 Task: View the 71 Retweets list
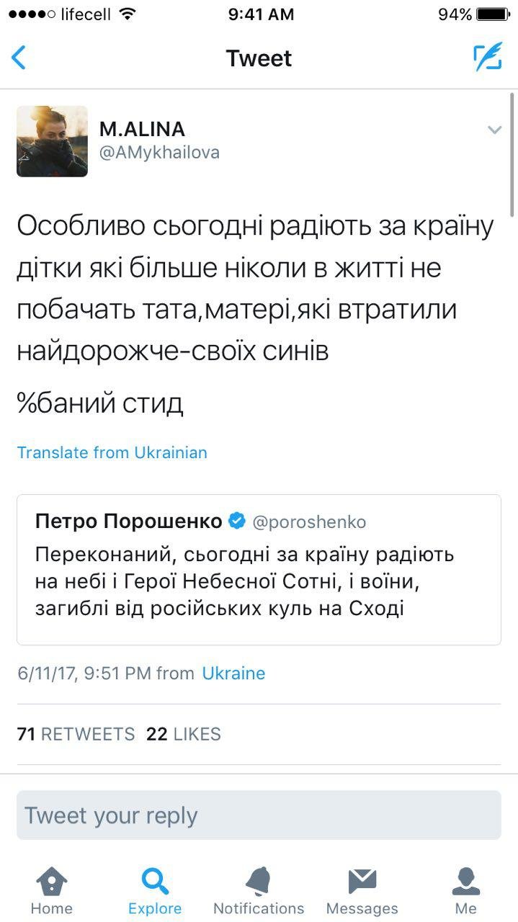click(76, 734)
